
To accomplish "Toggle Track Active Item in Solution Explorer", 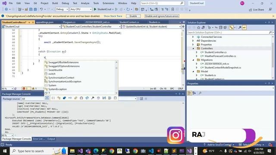I will tap(231, 28).
